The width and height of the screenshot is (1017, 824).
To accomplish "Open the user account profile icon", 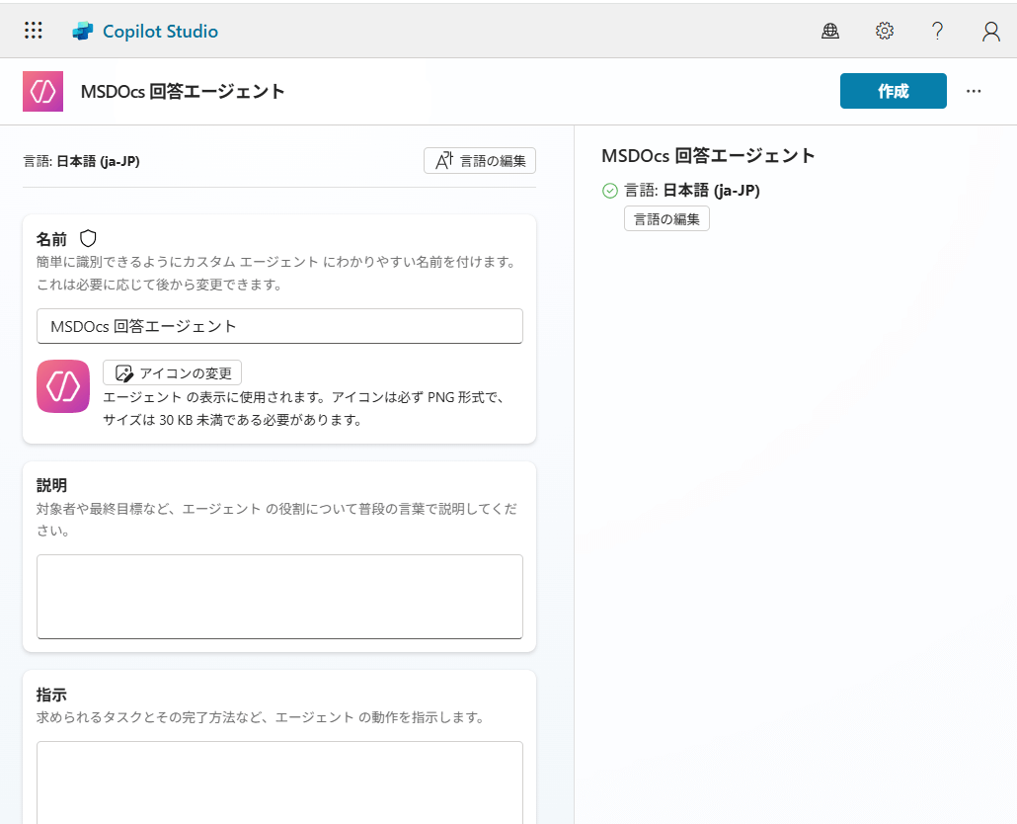I will [x=991, y=32].
